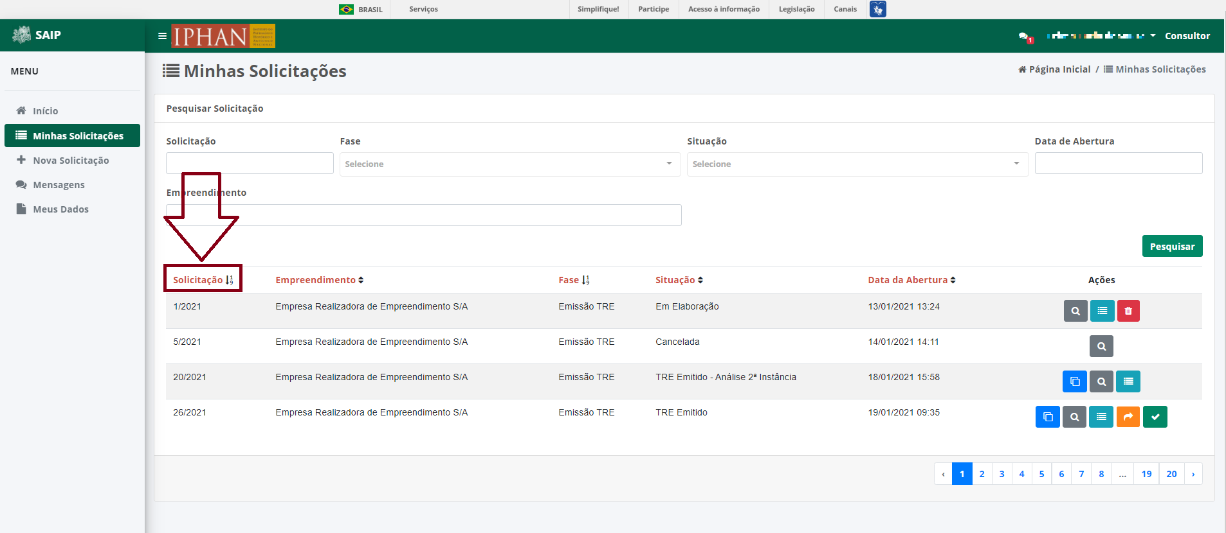Focus the Solicitação search input field
This screenshot has height=533, width=1226.
pos(250,163)
